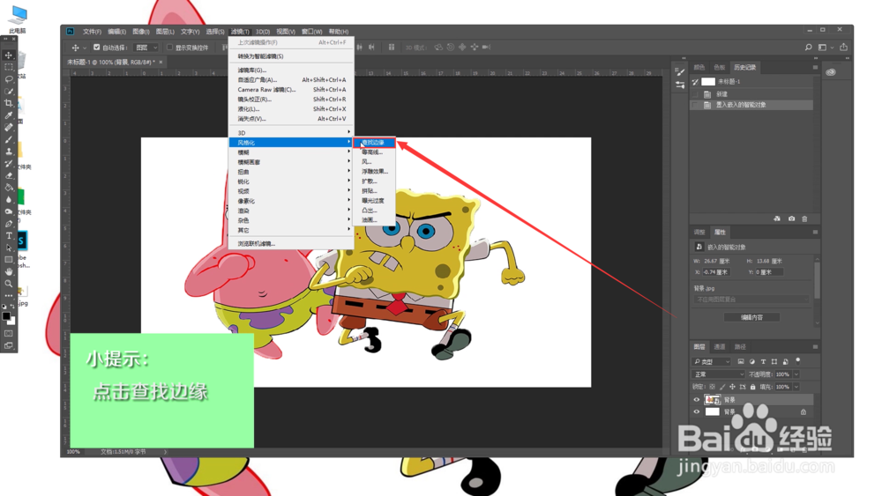Select the Horizontal Type tool
Image resolution: width=882 pixels, height=496 pixels.
click(9, 236)
